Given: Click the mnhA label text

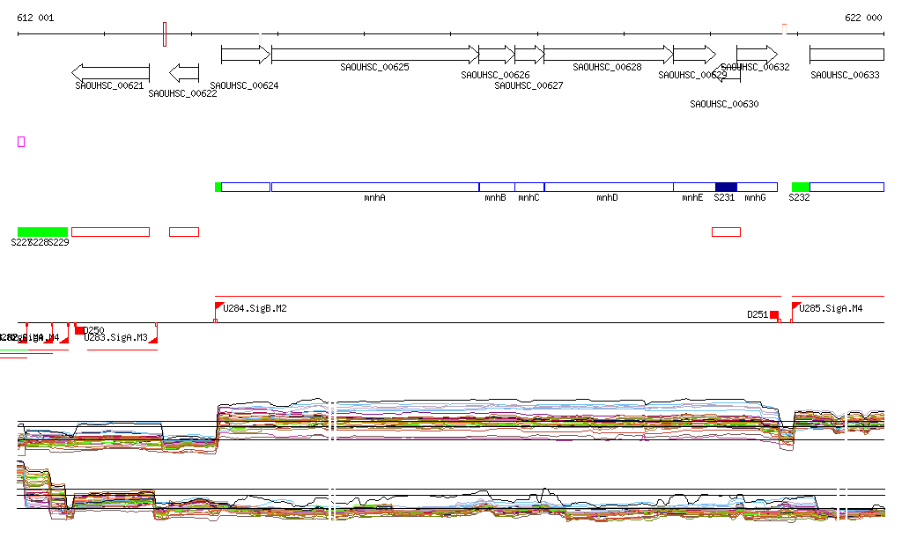Looking at the screenshot, I should [374, 198].
